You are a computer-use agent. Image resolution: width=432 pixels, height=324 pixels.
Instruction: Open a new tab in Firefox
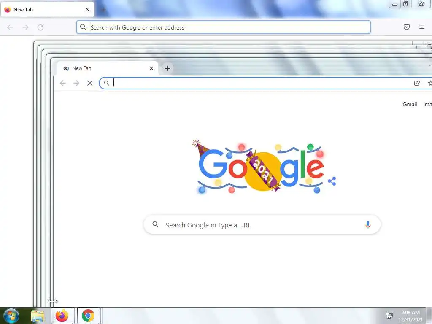pyautogui.click(x=103, y=10)
